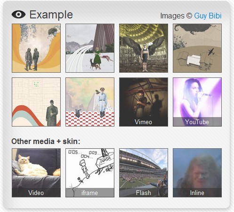Open thumbnail of two figures in orange swirl
The image size is (234, 212).
pyautogui.click(x=36, y=48)
